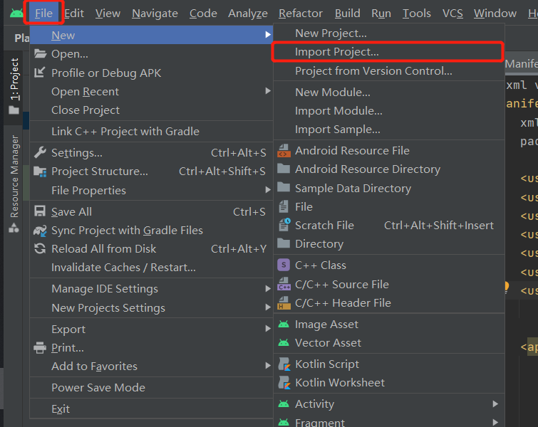The width and height of the screenshot is (538, 427).
Task: Open the Run menu
Action: 381,13
